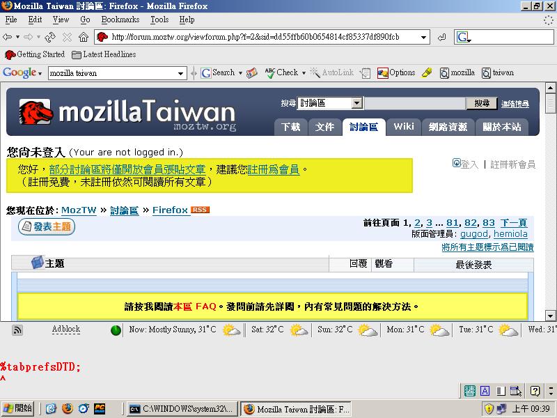This screenshot has width=557, height=418.
Task: Click 'Now: Mostly Sunny' weather forecast
Action: [x=185, y=330]
